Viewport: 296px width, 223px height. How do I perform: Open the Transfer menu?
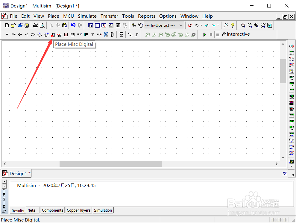(x=109, y=16)
